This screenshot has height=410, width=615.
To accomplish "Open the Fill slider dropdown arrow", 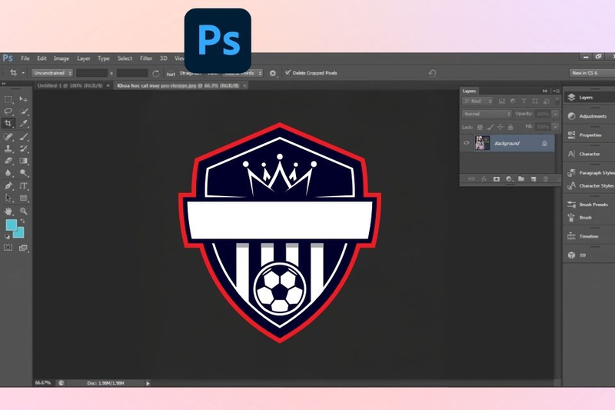I will pyautogui.click(x=555, y=127).
